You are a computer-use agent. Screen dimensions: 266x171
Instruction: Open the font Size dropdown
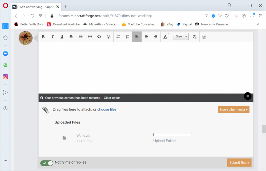click(181, 36)
